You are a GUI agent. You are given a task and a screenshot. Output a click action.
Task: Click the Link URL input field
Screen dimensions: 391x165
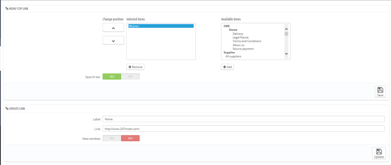(x=243, y=129)
